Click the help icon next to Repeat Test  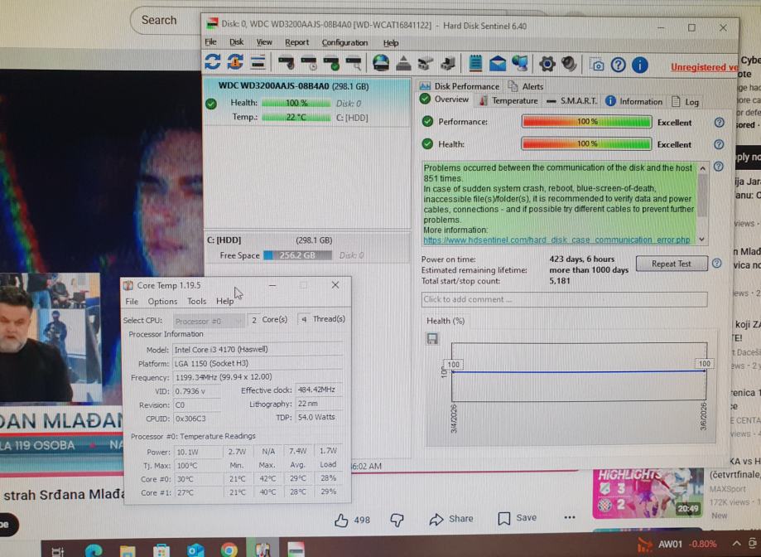click(717, 264)
